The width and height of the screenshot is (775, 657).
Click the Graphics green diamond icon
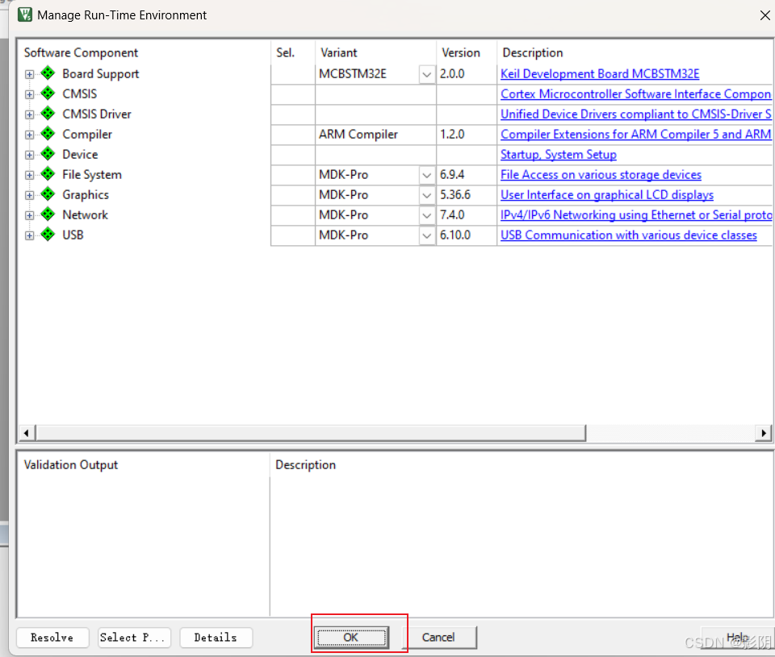48,194
